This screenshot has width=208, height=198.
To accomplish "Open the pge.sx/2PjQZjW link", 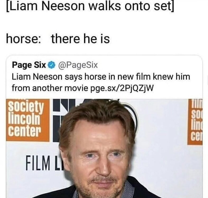I will coord(122,88).
